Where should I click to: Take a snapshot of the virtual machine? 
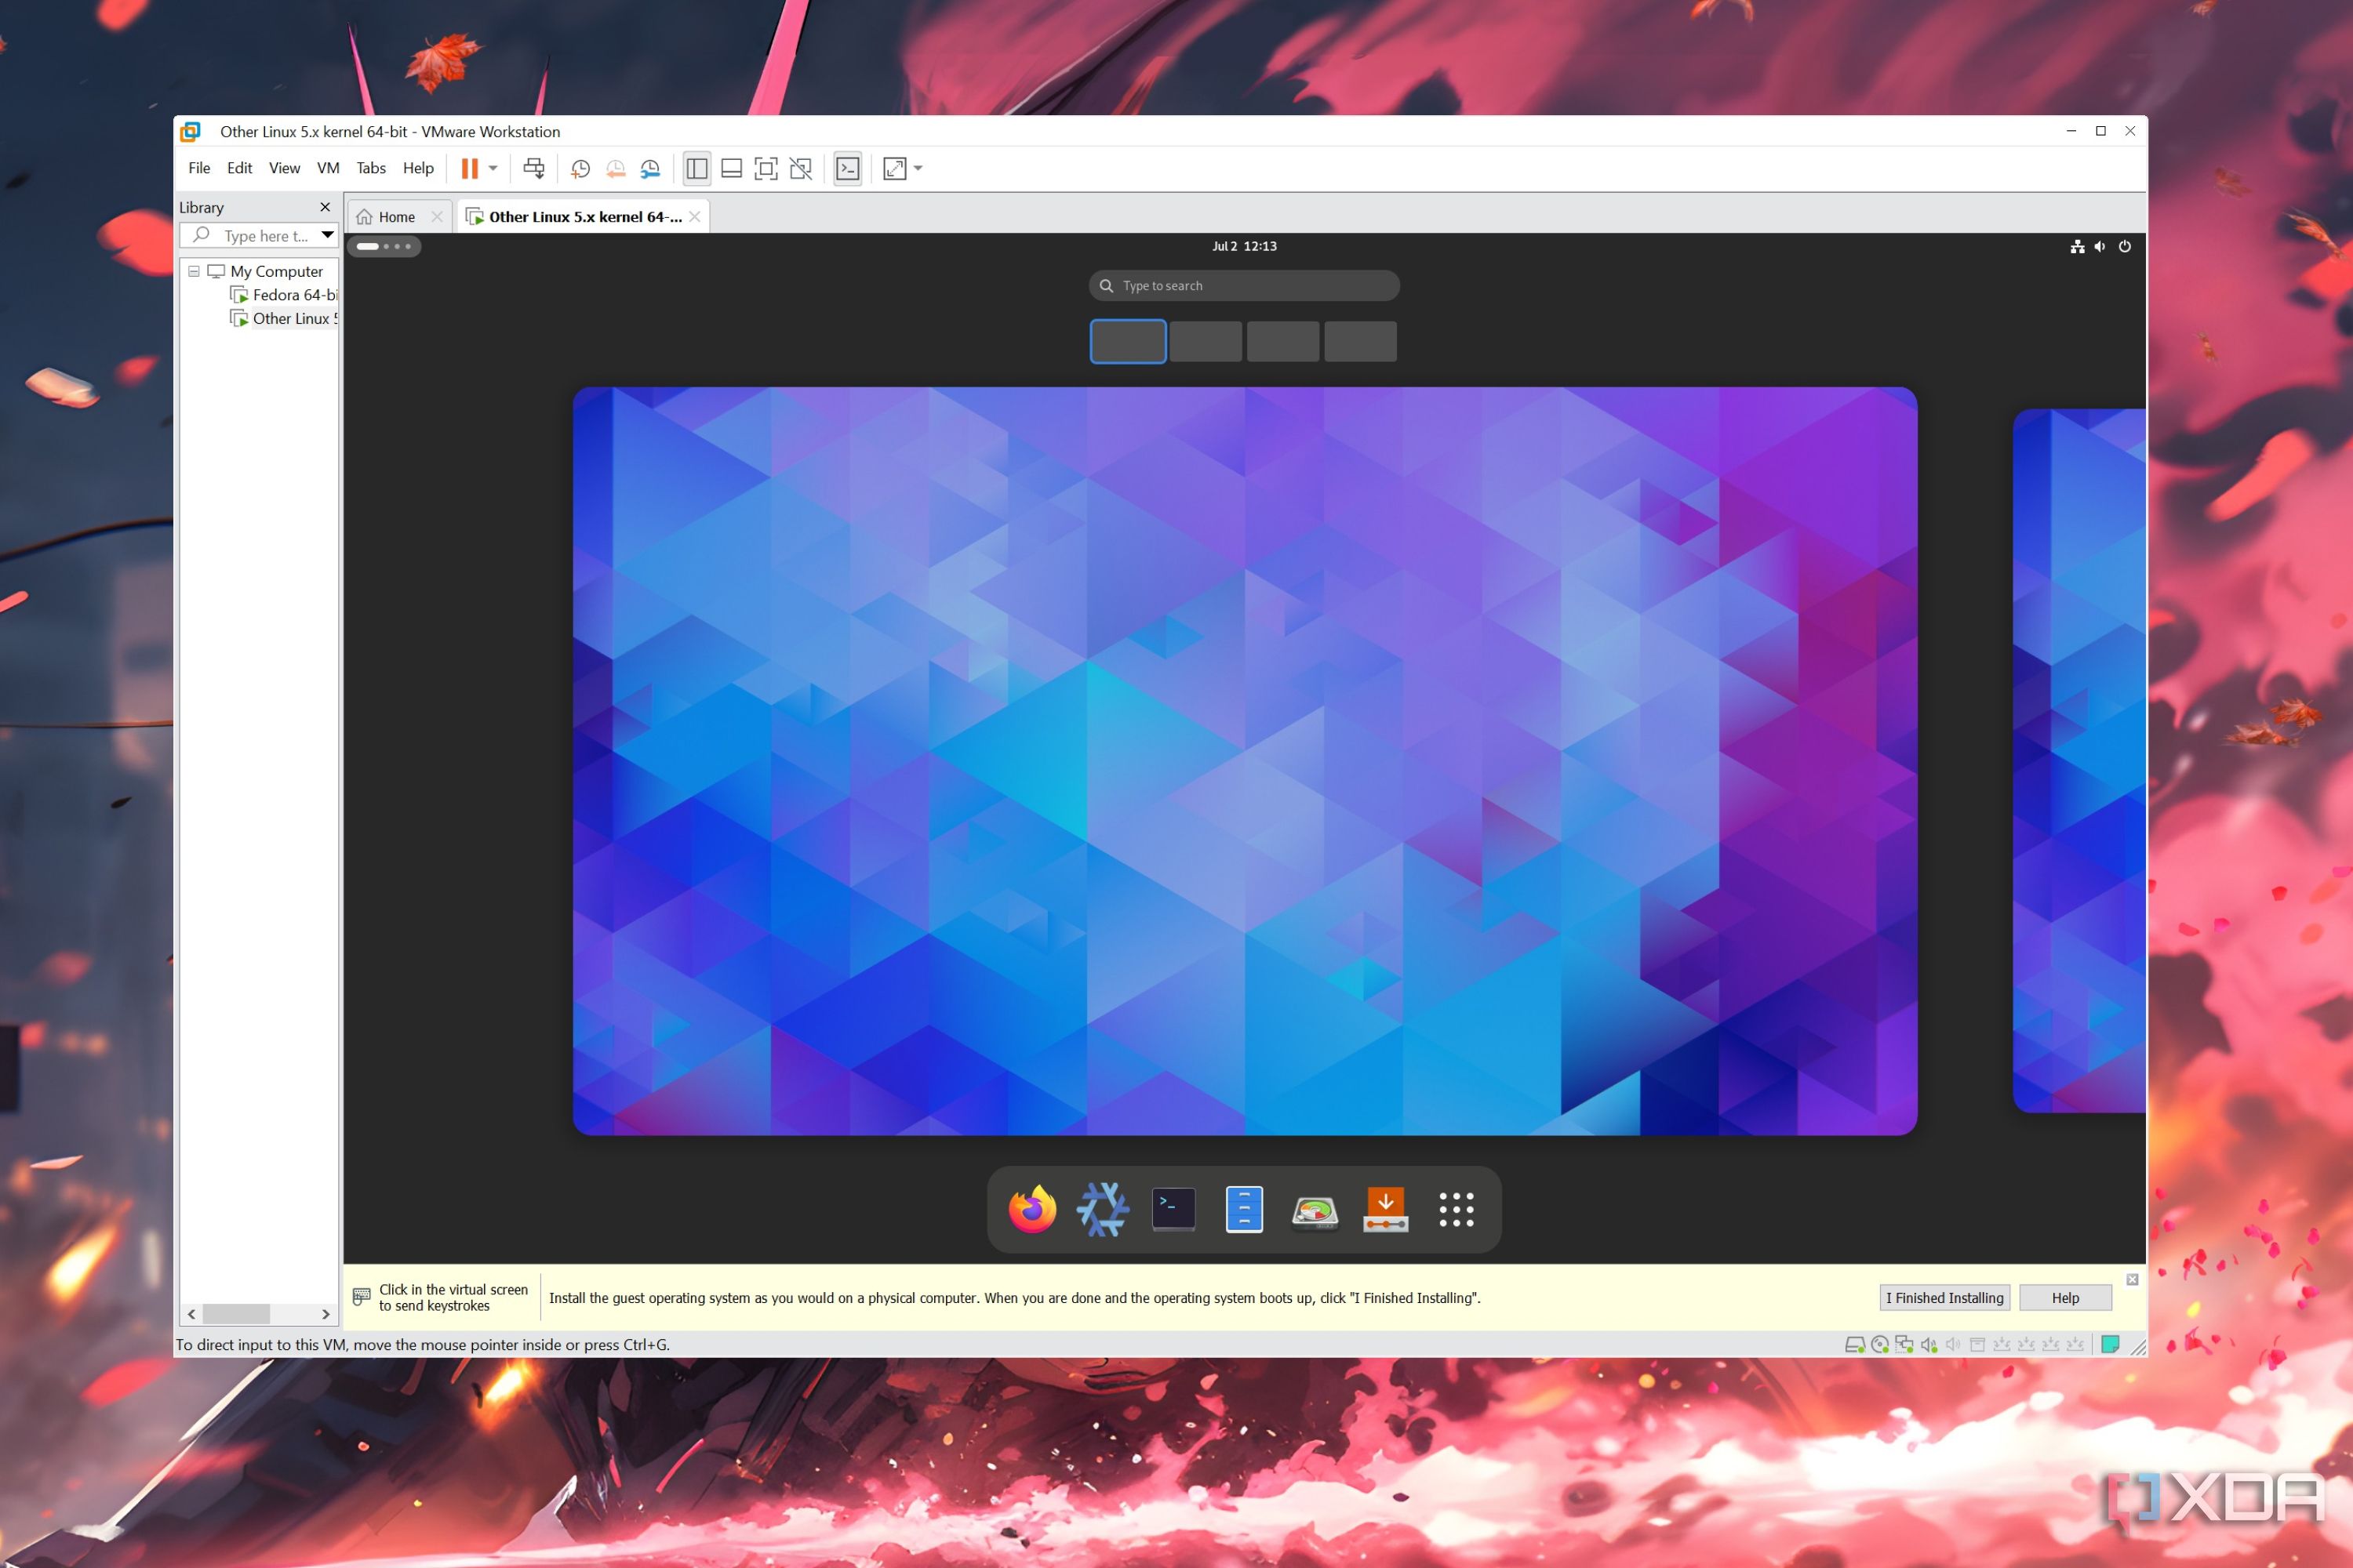click(580, 168)
